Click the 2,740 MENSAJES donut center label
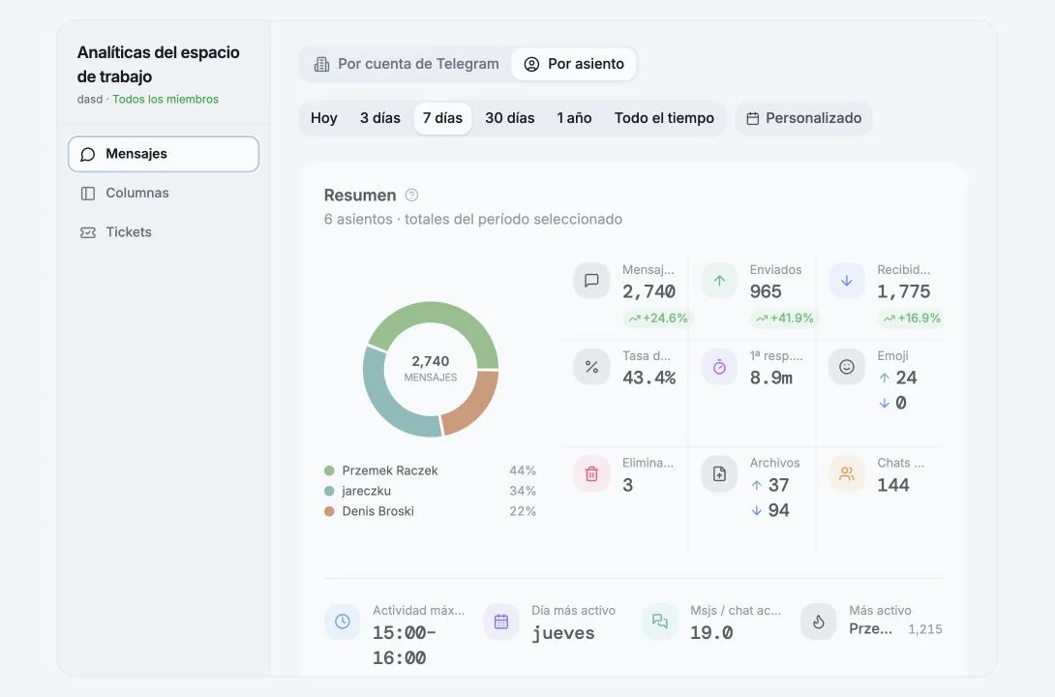The height and width of the screenshot is (697, 1055). [x=431, y=368]
